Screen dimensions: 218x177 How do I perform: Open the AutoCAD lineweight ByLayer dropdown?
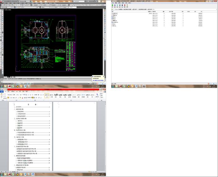point(65,7)
